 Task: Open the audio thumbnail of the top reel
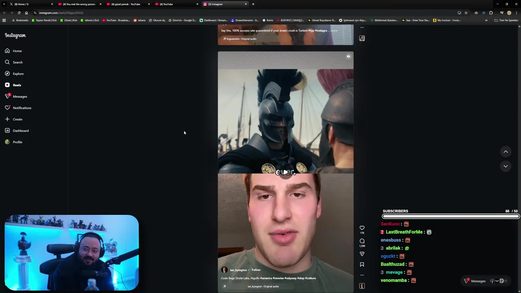tap(362, 38)
